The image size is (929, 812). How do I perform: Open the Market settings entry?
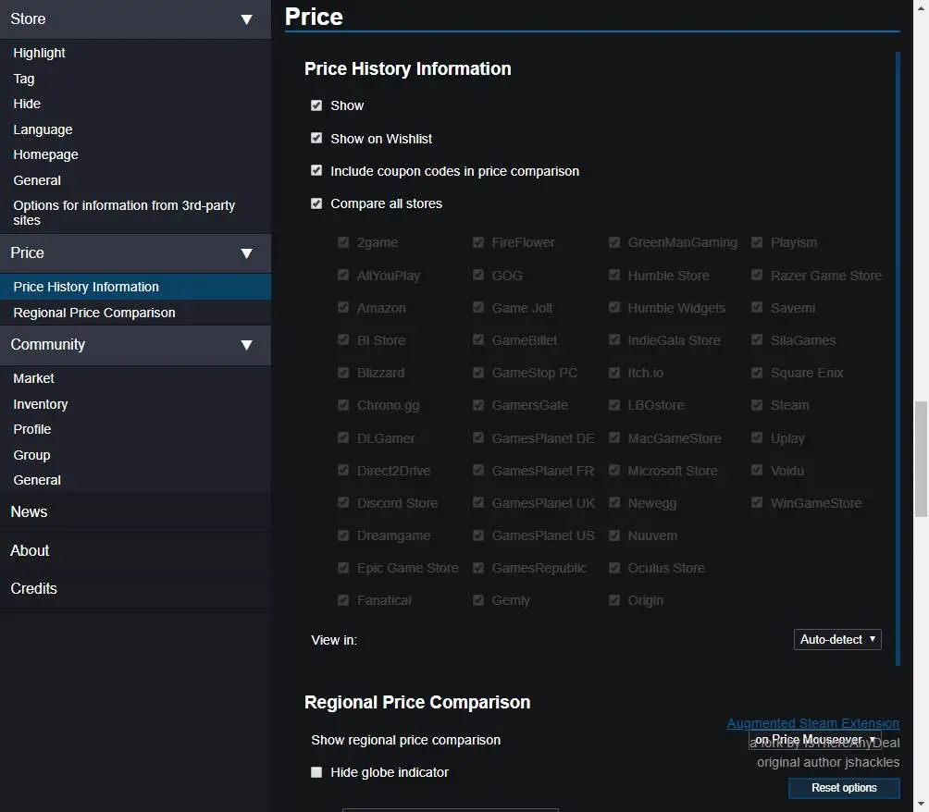(x=34, y=378)
